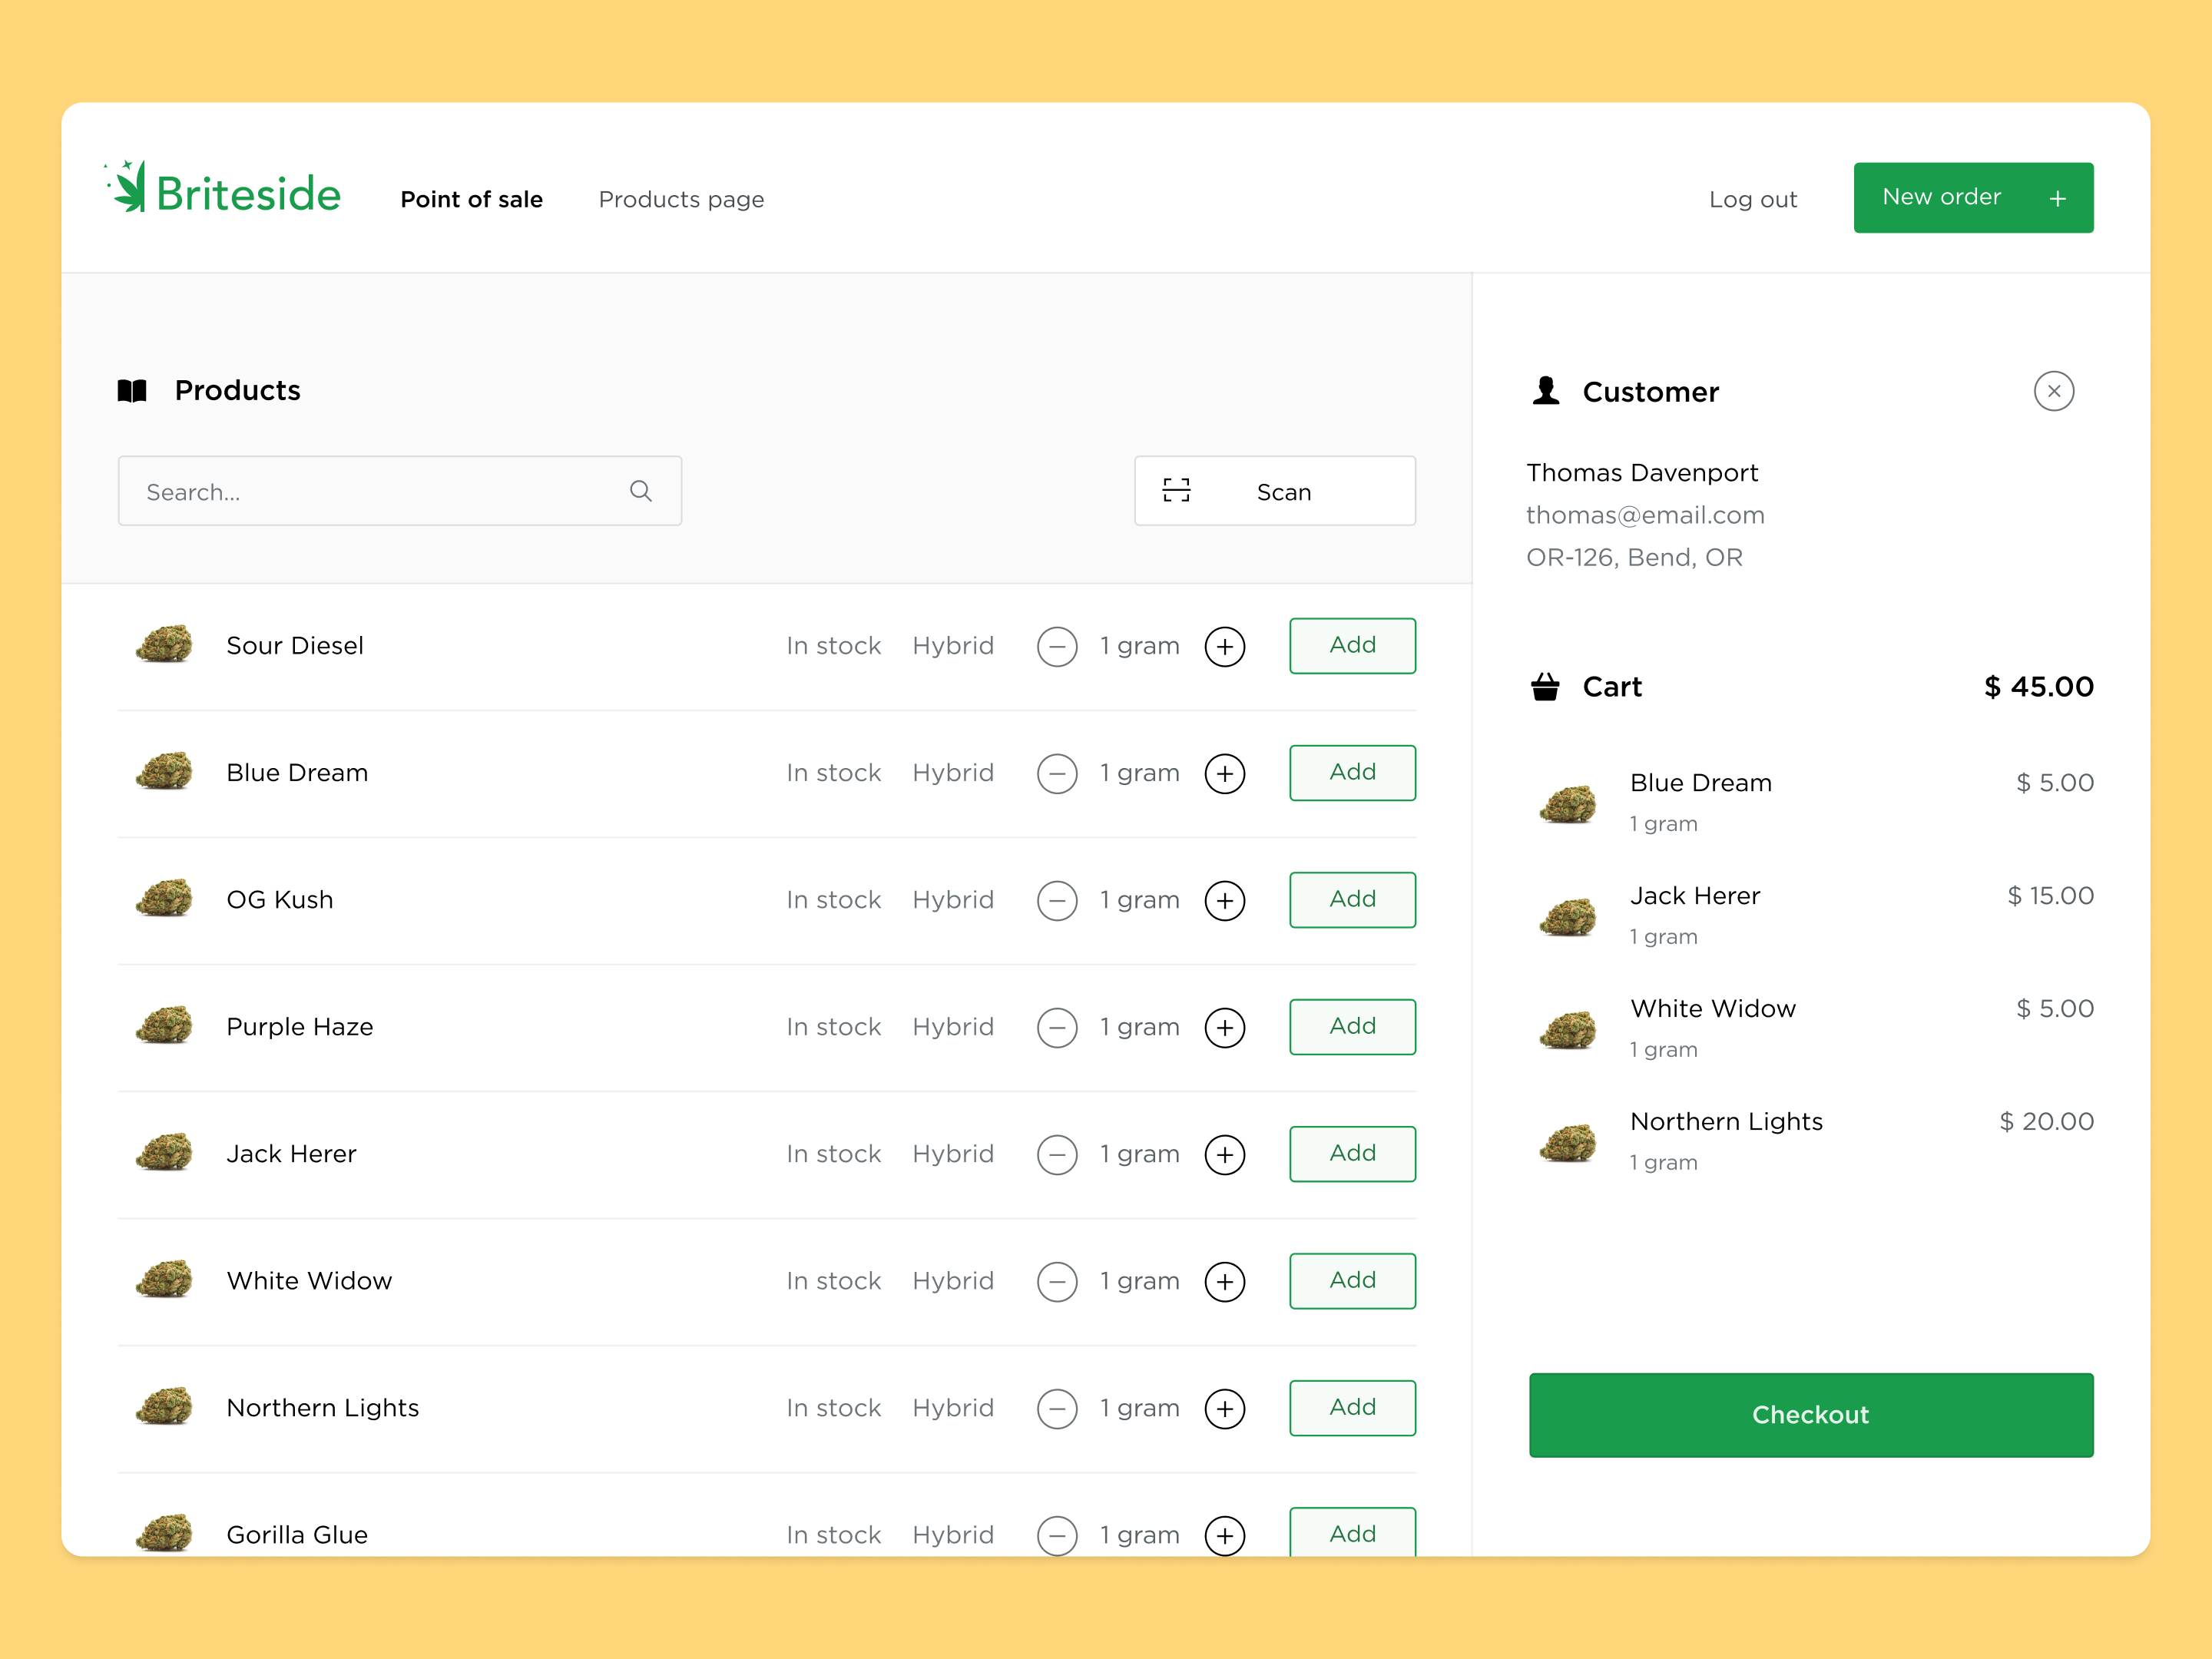Image resolution: width=2212 pixels, height=1659 pixels.
Task: Increase Sour Diesel quantity
Action: tap(1225, 646)
